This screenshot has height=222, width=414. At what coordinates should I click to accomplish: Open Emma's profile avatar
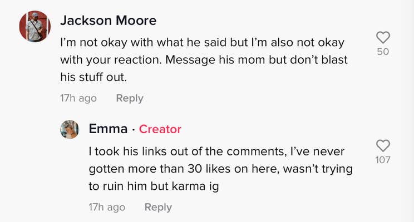point(70,129)
